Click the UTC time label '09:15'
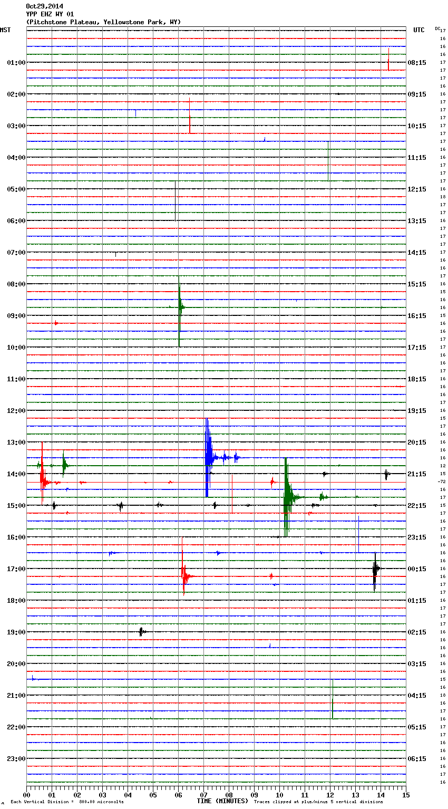The image size is (448, 809). click(417, 94)
